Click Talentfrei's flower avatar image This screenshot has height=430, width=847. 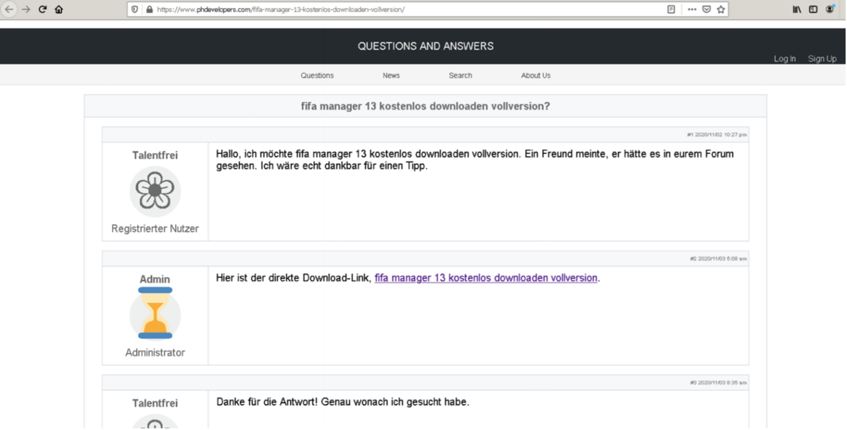coord(155,191)
